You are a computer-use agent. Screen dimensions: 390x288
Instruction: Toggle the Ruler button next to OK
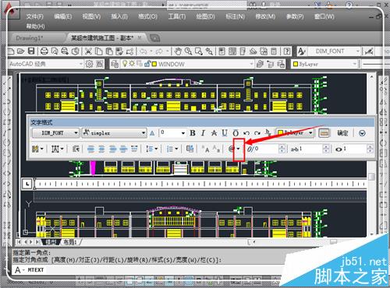[x=324, y=133]
